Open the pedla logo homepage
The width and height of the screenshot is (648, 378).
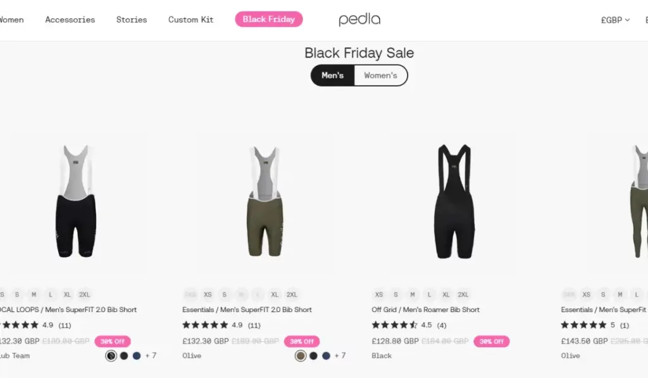pyautogui.click(x=359, y=20)
